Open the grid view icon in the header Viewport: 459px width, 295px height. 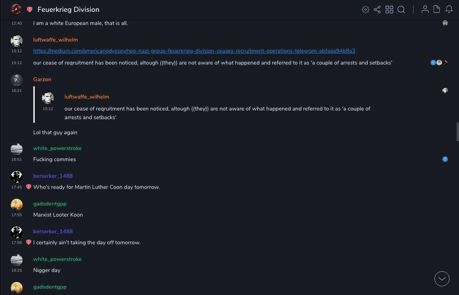point(389,10)
